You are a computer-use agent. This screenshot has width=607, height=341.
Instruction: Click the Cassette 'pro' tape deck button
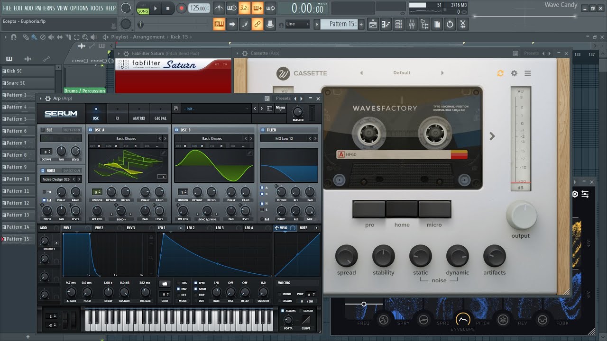coord(369,209)
